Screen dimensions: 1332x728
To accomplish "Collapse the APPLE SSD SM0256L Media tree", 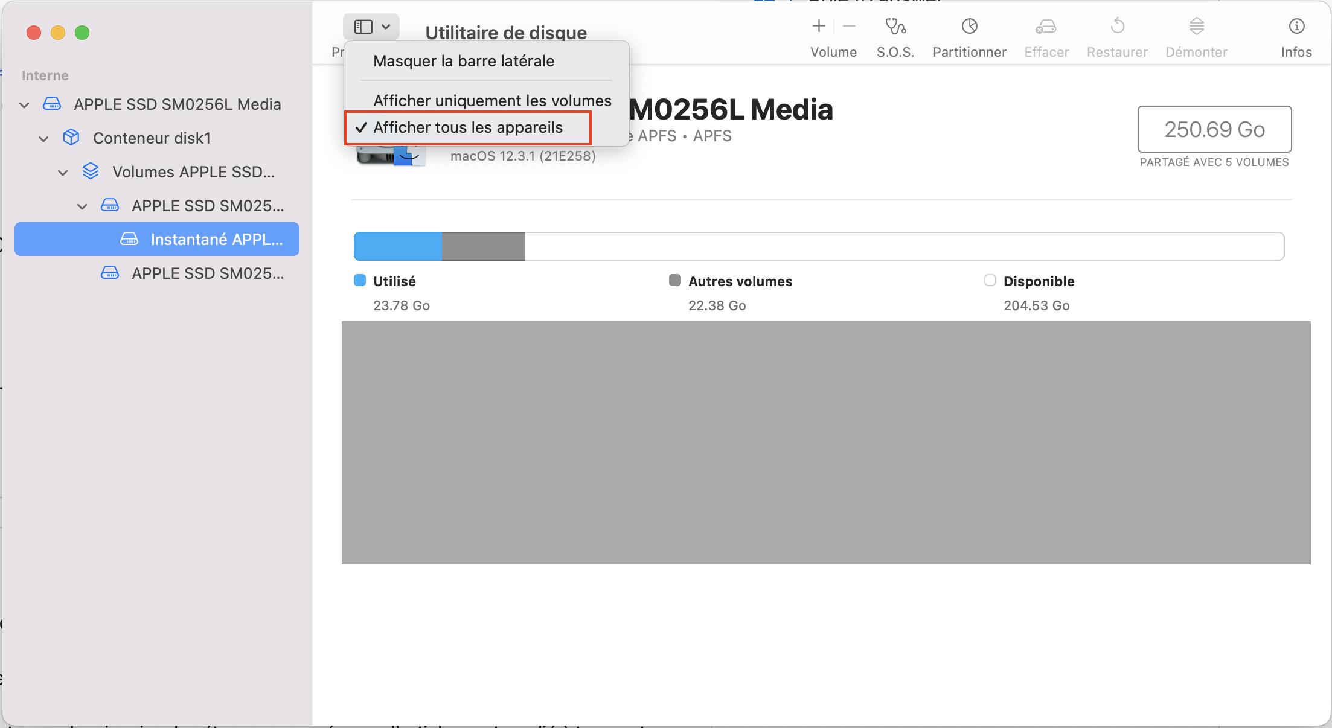I will (x=24, y=105).
